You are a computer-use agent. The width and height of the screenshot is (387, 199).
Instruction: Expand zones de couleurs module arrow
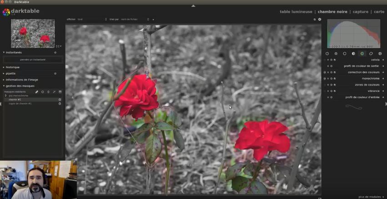[383, 85]
